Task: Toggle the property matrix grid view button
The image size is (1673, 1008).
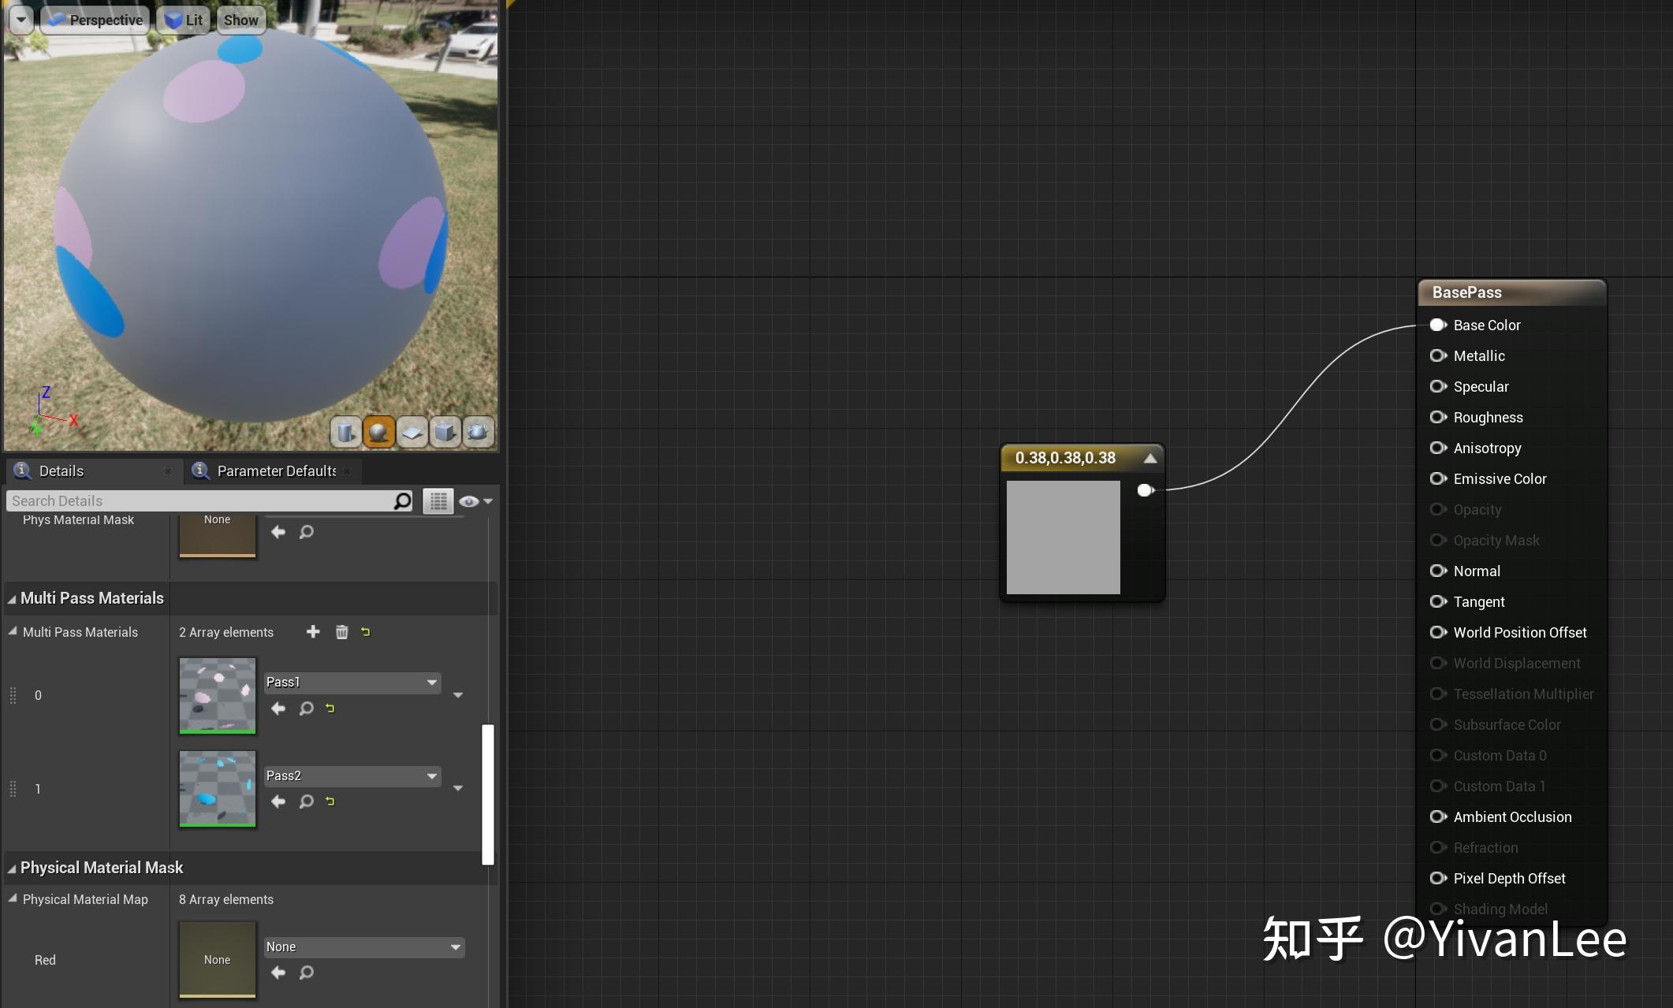Action: click(x=438, y=501)
